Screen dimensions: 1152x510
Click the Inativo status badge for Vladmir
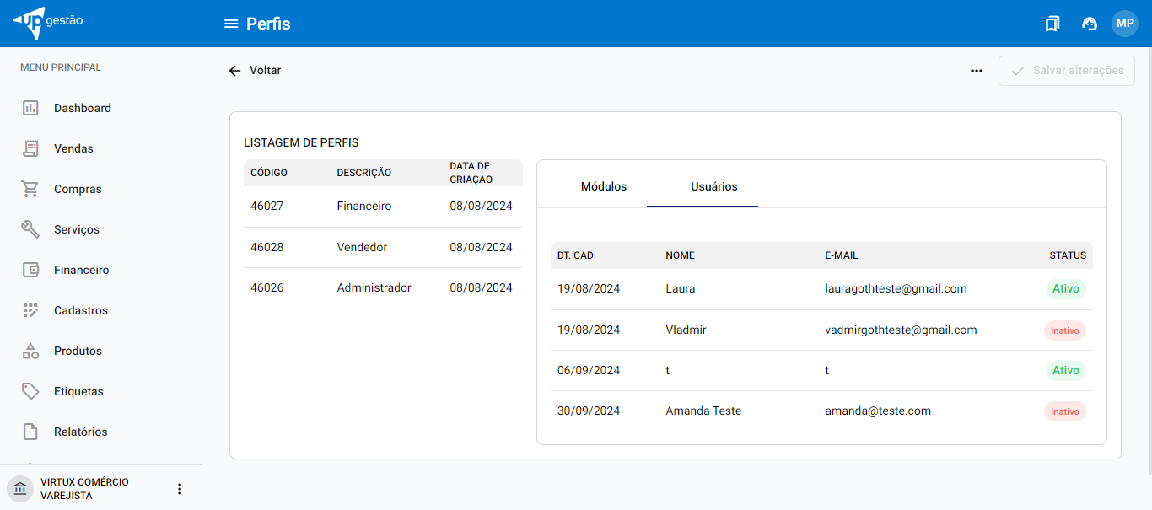(x=1064, y=330)
